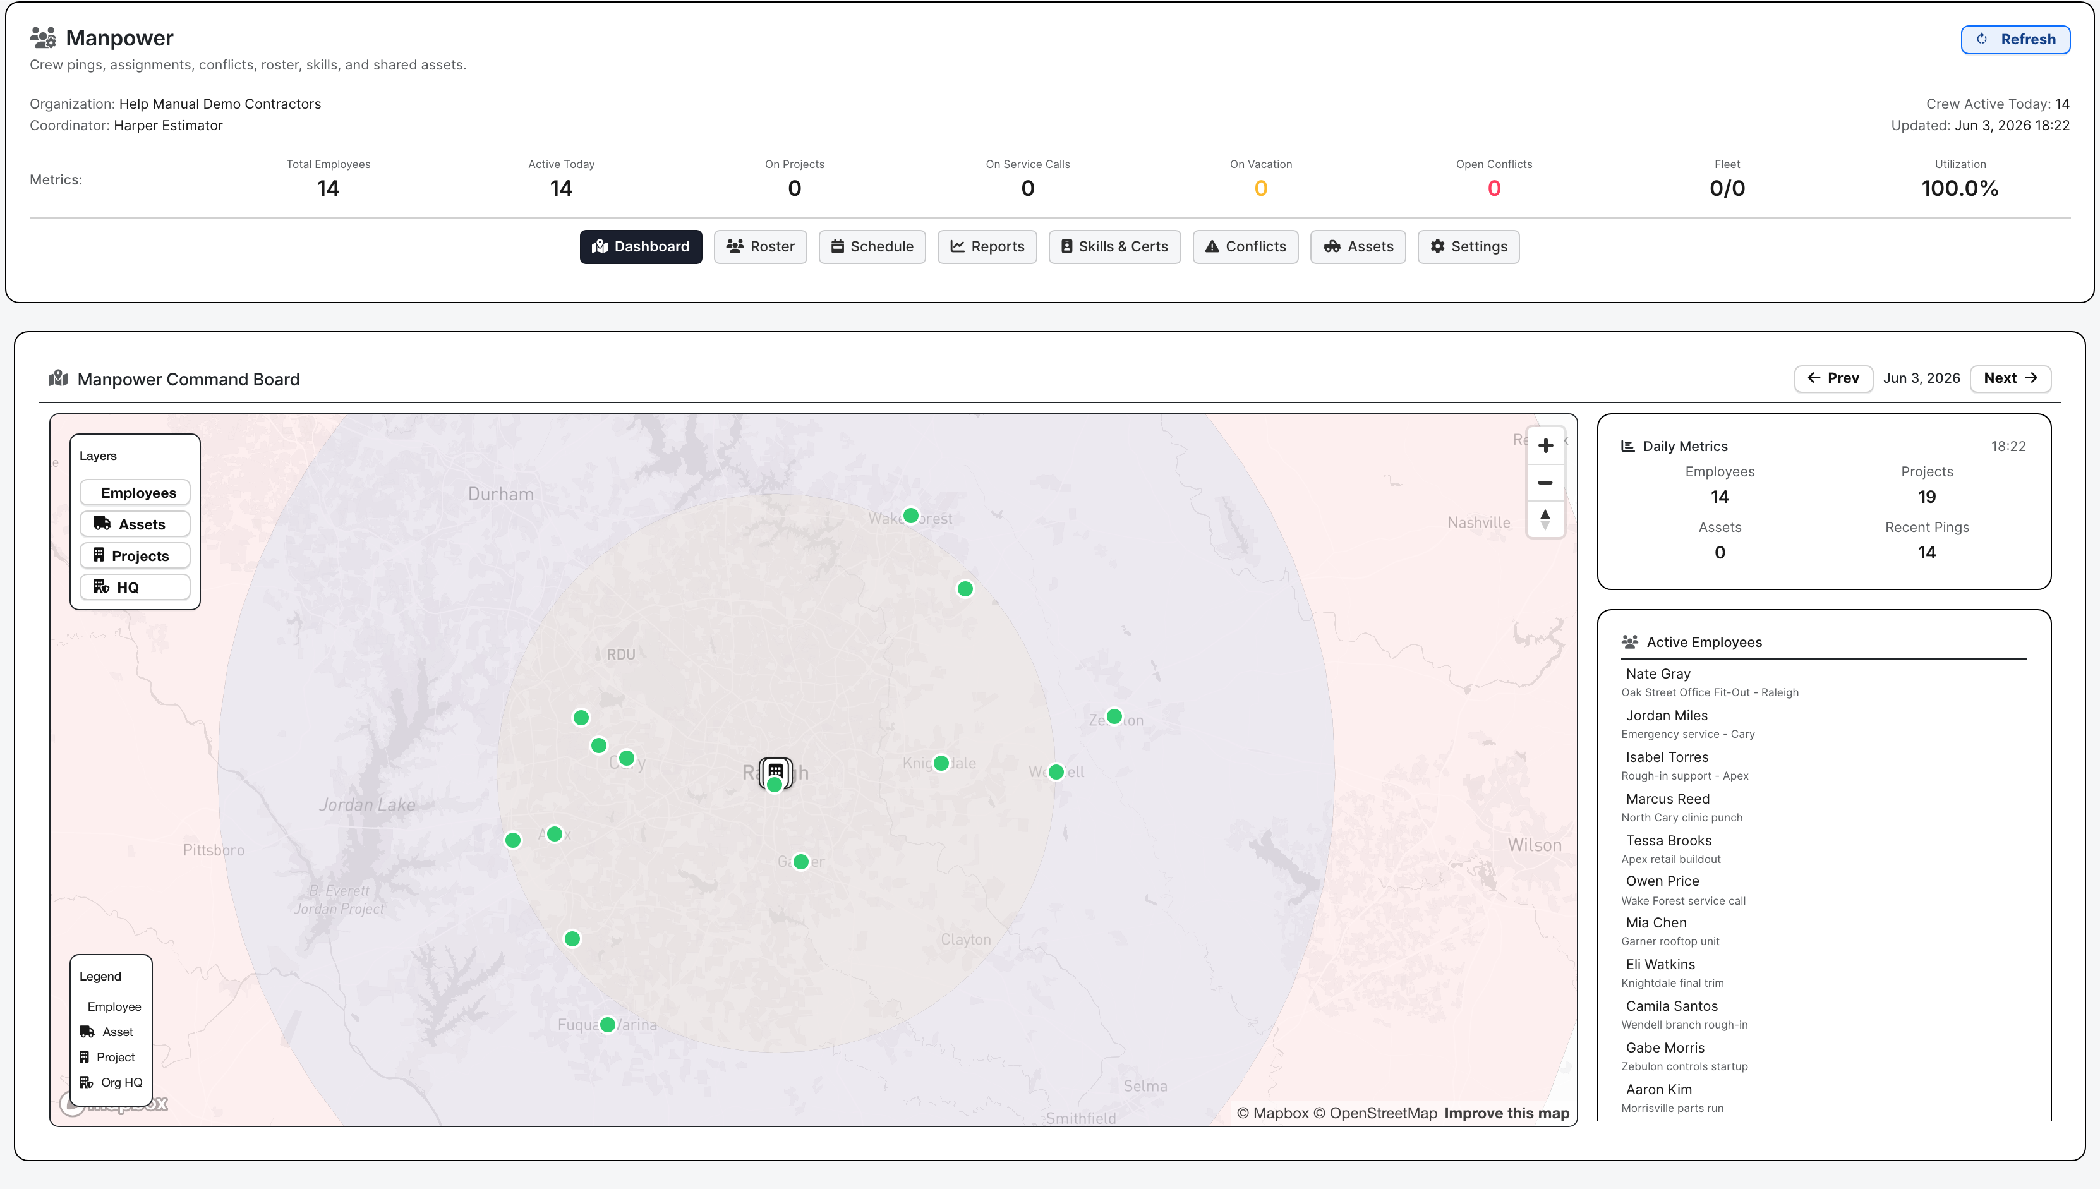Toggle the Projects map layer
Screen dimensions: 2100x1189
click(135, 556)
